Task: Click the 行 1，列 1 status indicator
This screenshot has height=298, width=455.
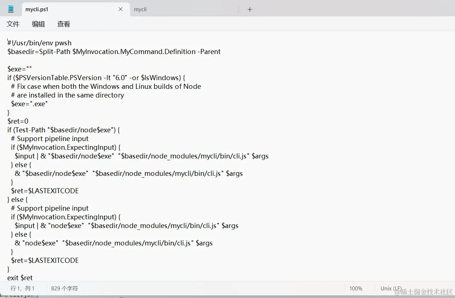Action: (x=22, y=289)
